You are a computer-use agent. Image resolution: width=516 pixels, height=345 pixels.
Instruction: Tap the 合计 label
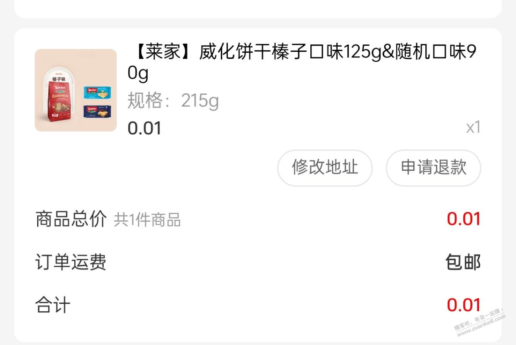coord(53,305)
